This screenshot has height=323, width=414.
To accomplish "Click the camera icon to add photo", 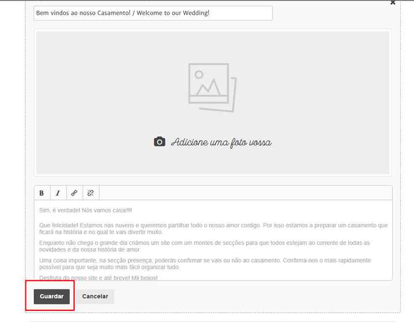I will pos(159,142).
